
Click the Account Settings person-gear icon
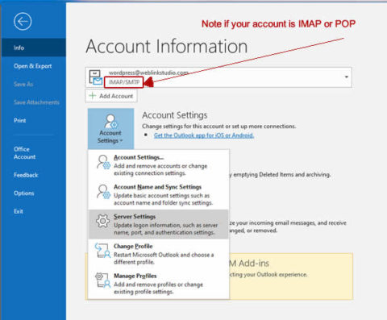(x=110, y=122)
